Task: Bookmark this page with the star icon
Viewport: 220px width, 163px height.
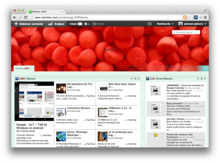Action: tap(189, 18)
